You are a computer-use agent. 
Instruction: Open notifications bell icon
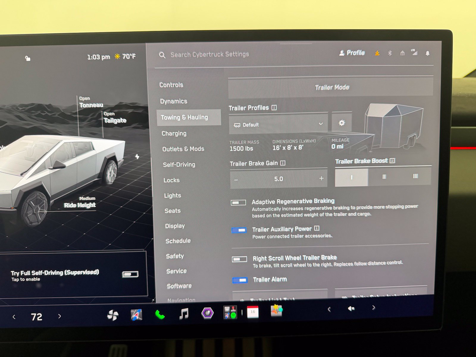428,53
